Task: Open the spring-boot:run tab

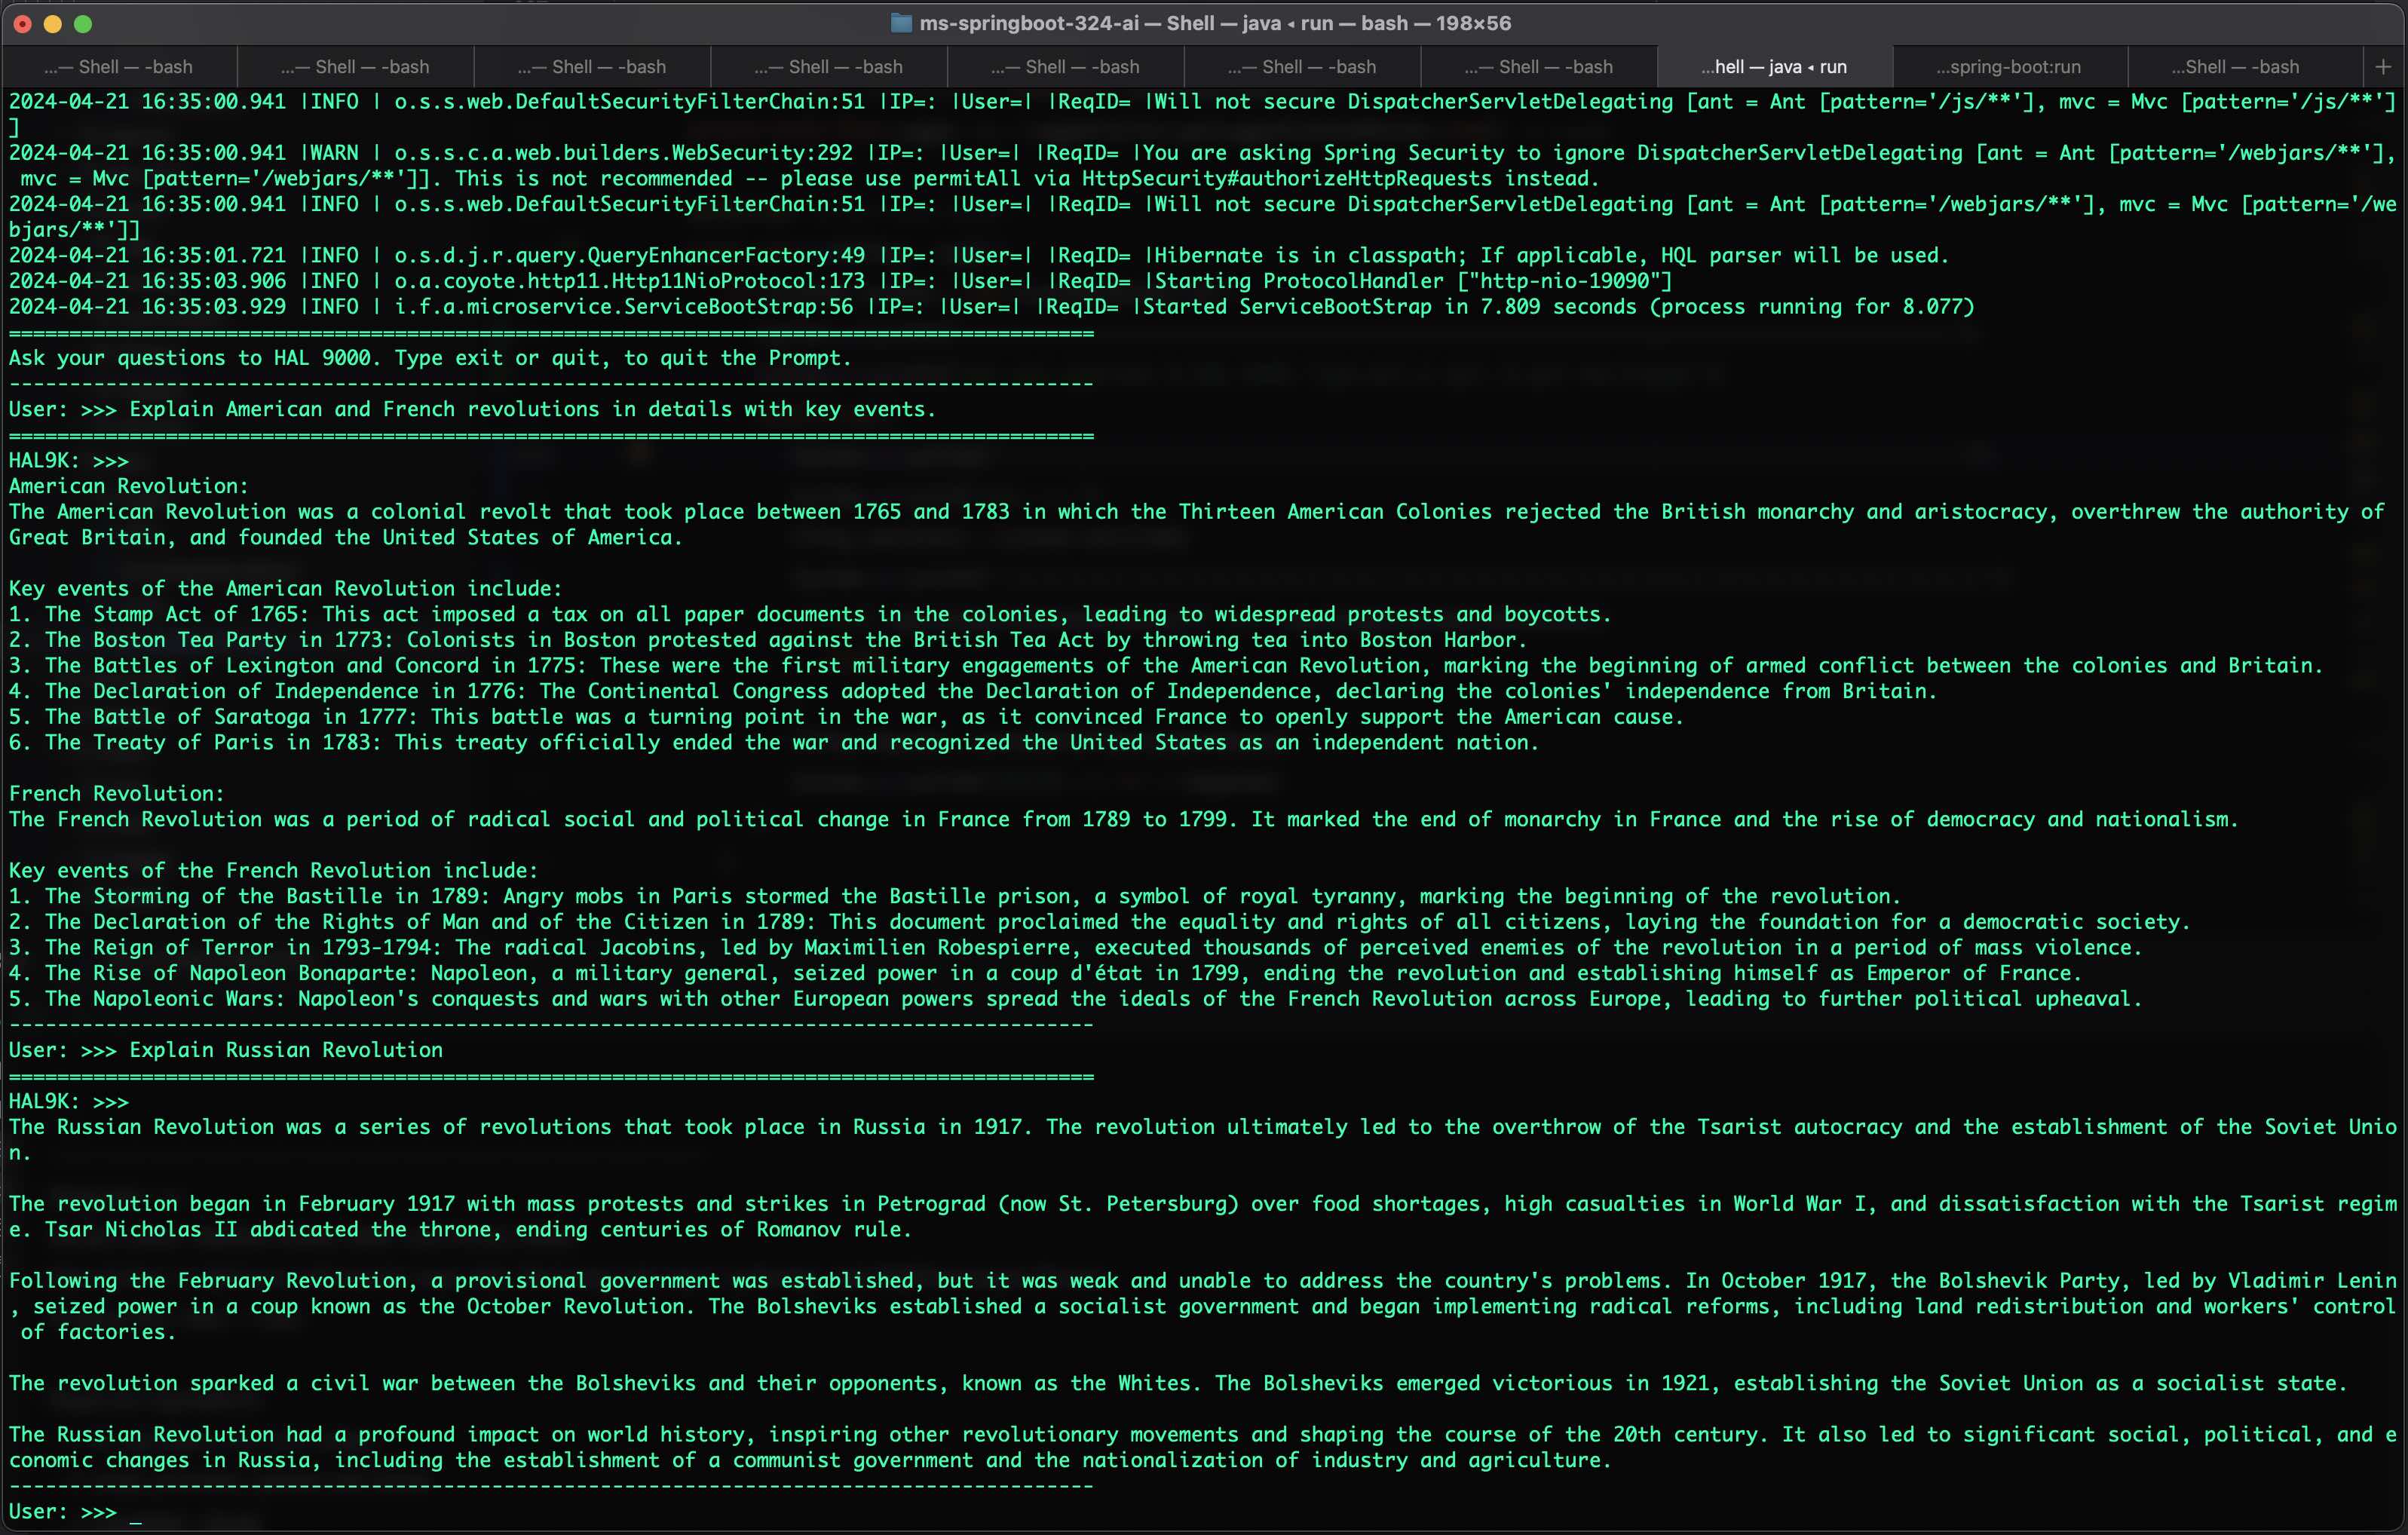Action: tap(2009, 67)
